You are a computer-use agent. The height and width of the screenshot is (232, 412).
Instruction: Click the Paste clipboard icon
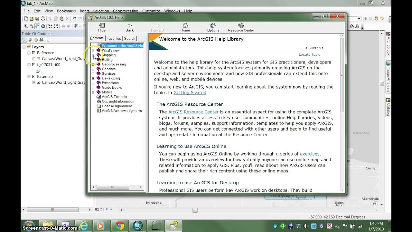pyautogui.click(x=61, y=19)
